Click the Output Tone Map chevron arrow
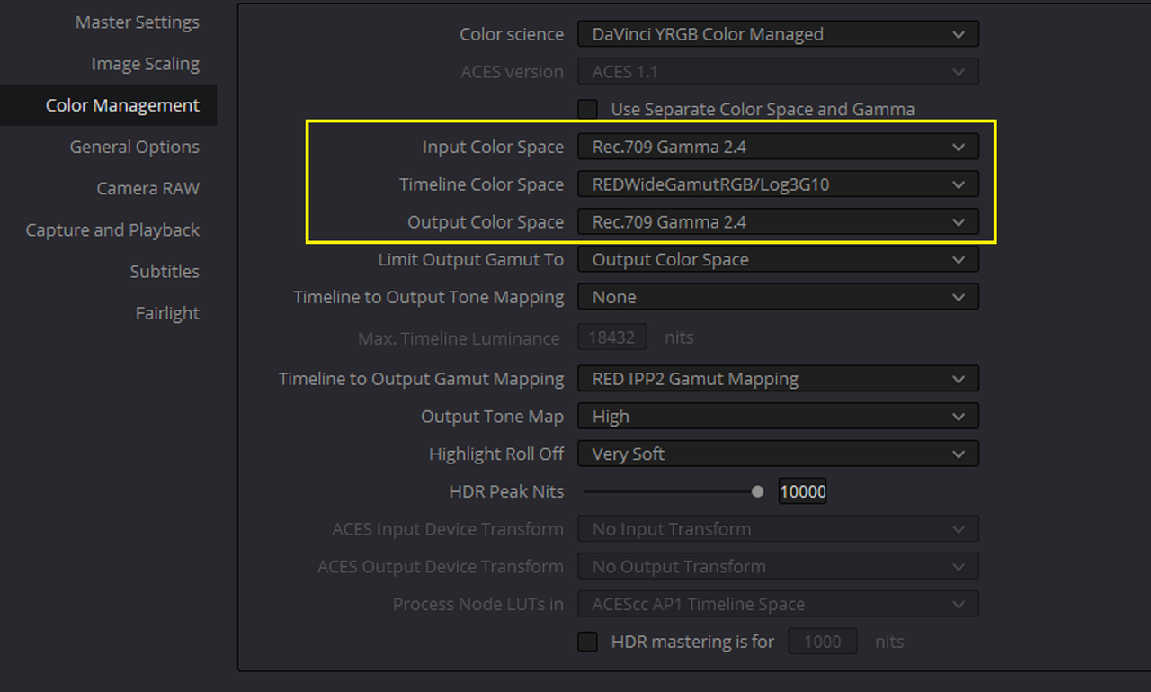Image resolution: width=1151 pixels, height=692 pixels. (959, 418)
